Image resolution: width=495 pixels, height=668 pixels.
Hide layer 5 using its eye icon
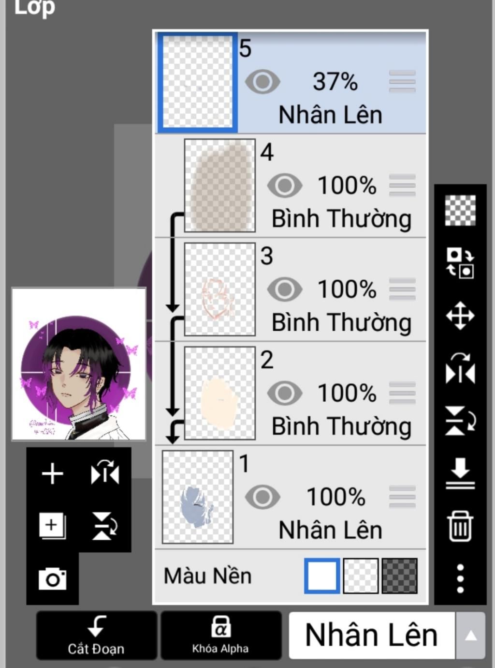(x=262, y=81)
